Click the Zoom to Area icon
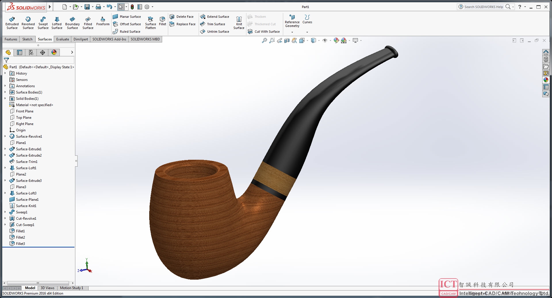 click(x=272, y=41)
